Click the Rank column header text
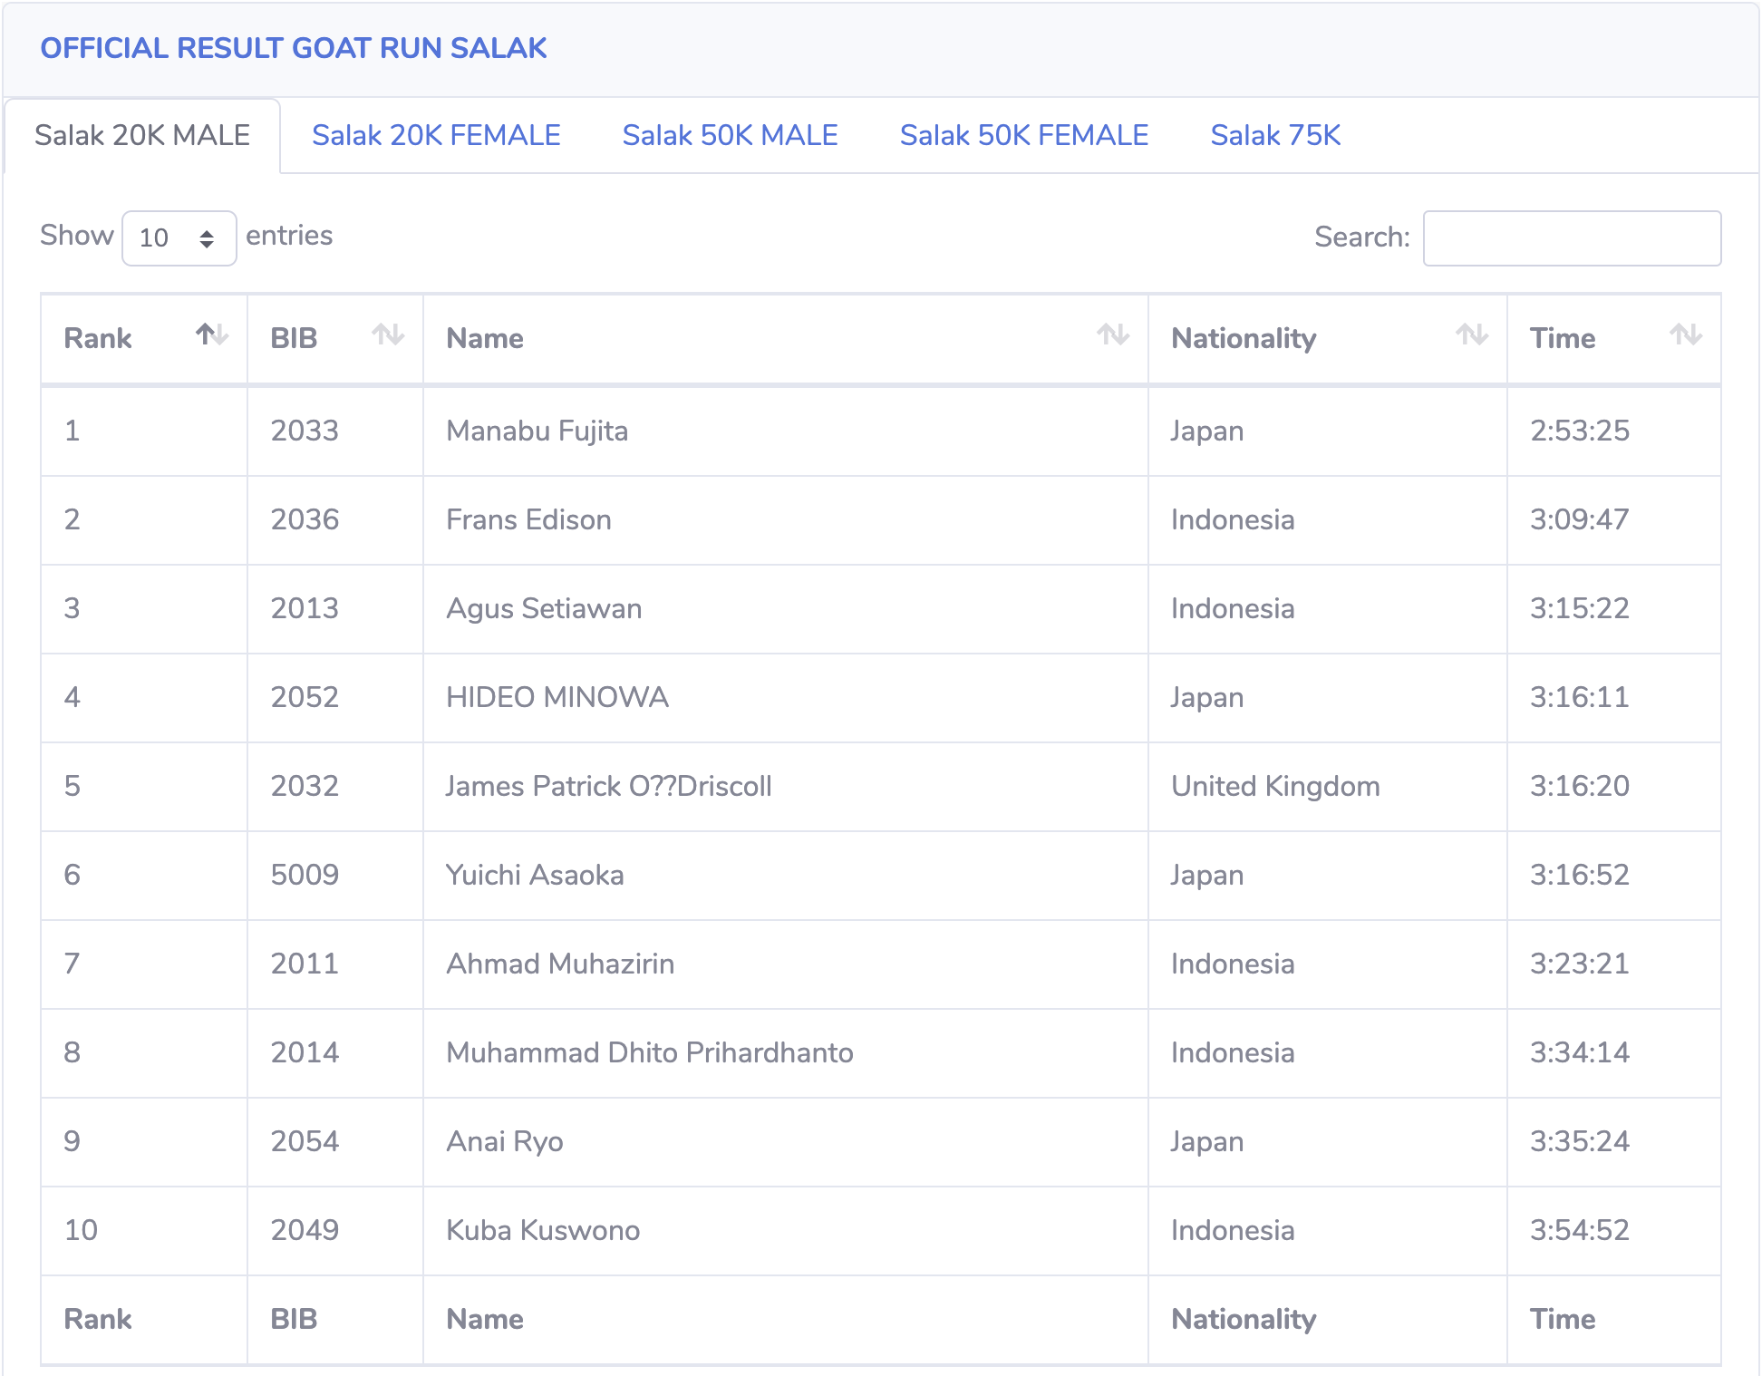This screenshot has width=1762, height=1376. (x=98, y=338)
